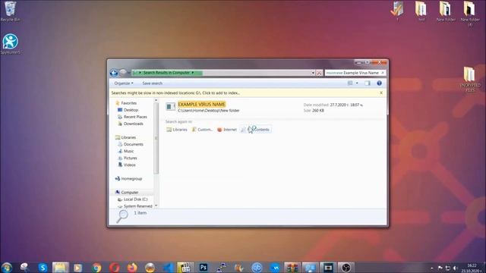Click the Action Center flag in tray
This screenshot has width=486, height=273.
[x=440, y=268]
